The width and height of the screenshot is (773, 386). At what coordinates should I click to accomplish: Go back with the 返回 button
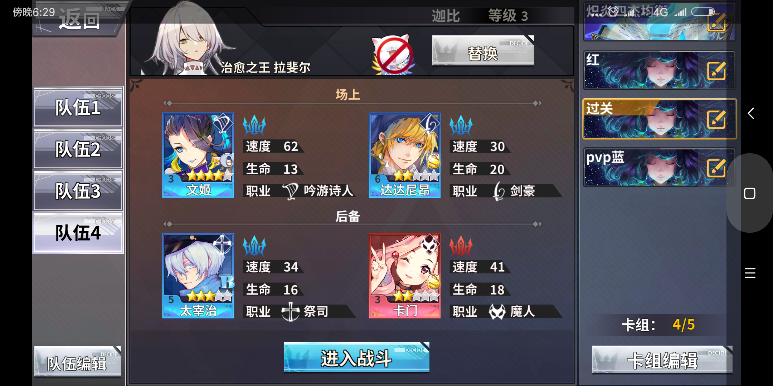pos(79,19)
